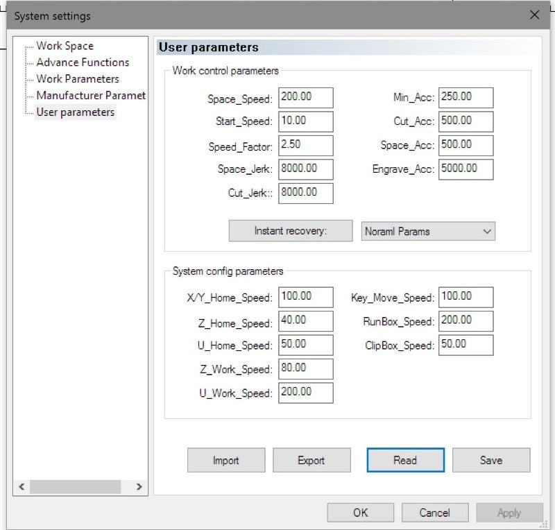The height and width of the screenshot is (530, 555).
Task: Edit the Engrave_Acc input field
Action: [466, 169]
